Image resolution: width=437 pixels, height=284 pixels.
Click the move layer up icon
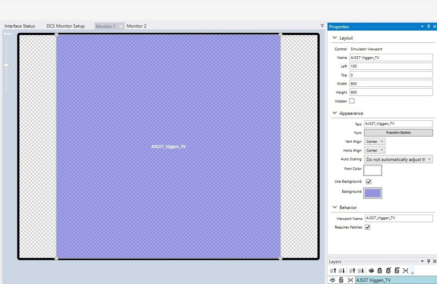click(333, 270)
